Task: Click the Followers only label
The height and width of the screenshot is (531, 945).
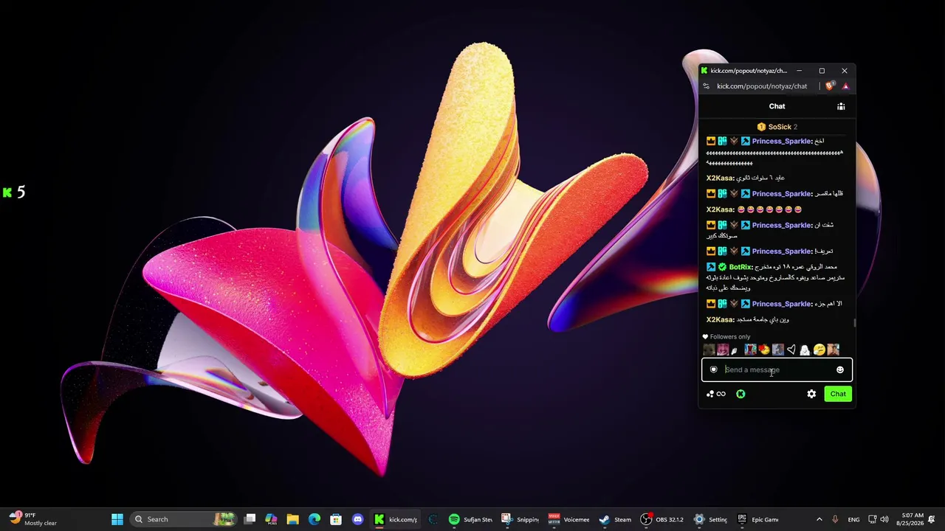Action: (730, 337)
